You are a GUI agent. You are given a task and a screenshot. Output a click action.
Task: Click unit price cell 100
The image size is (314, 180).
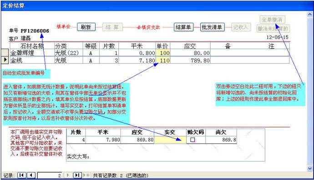(163, 53)
